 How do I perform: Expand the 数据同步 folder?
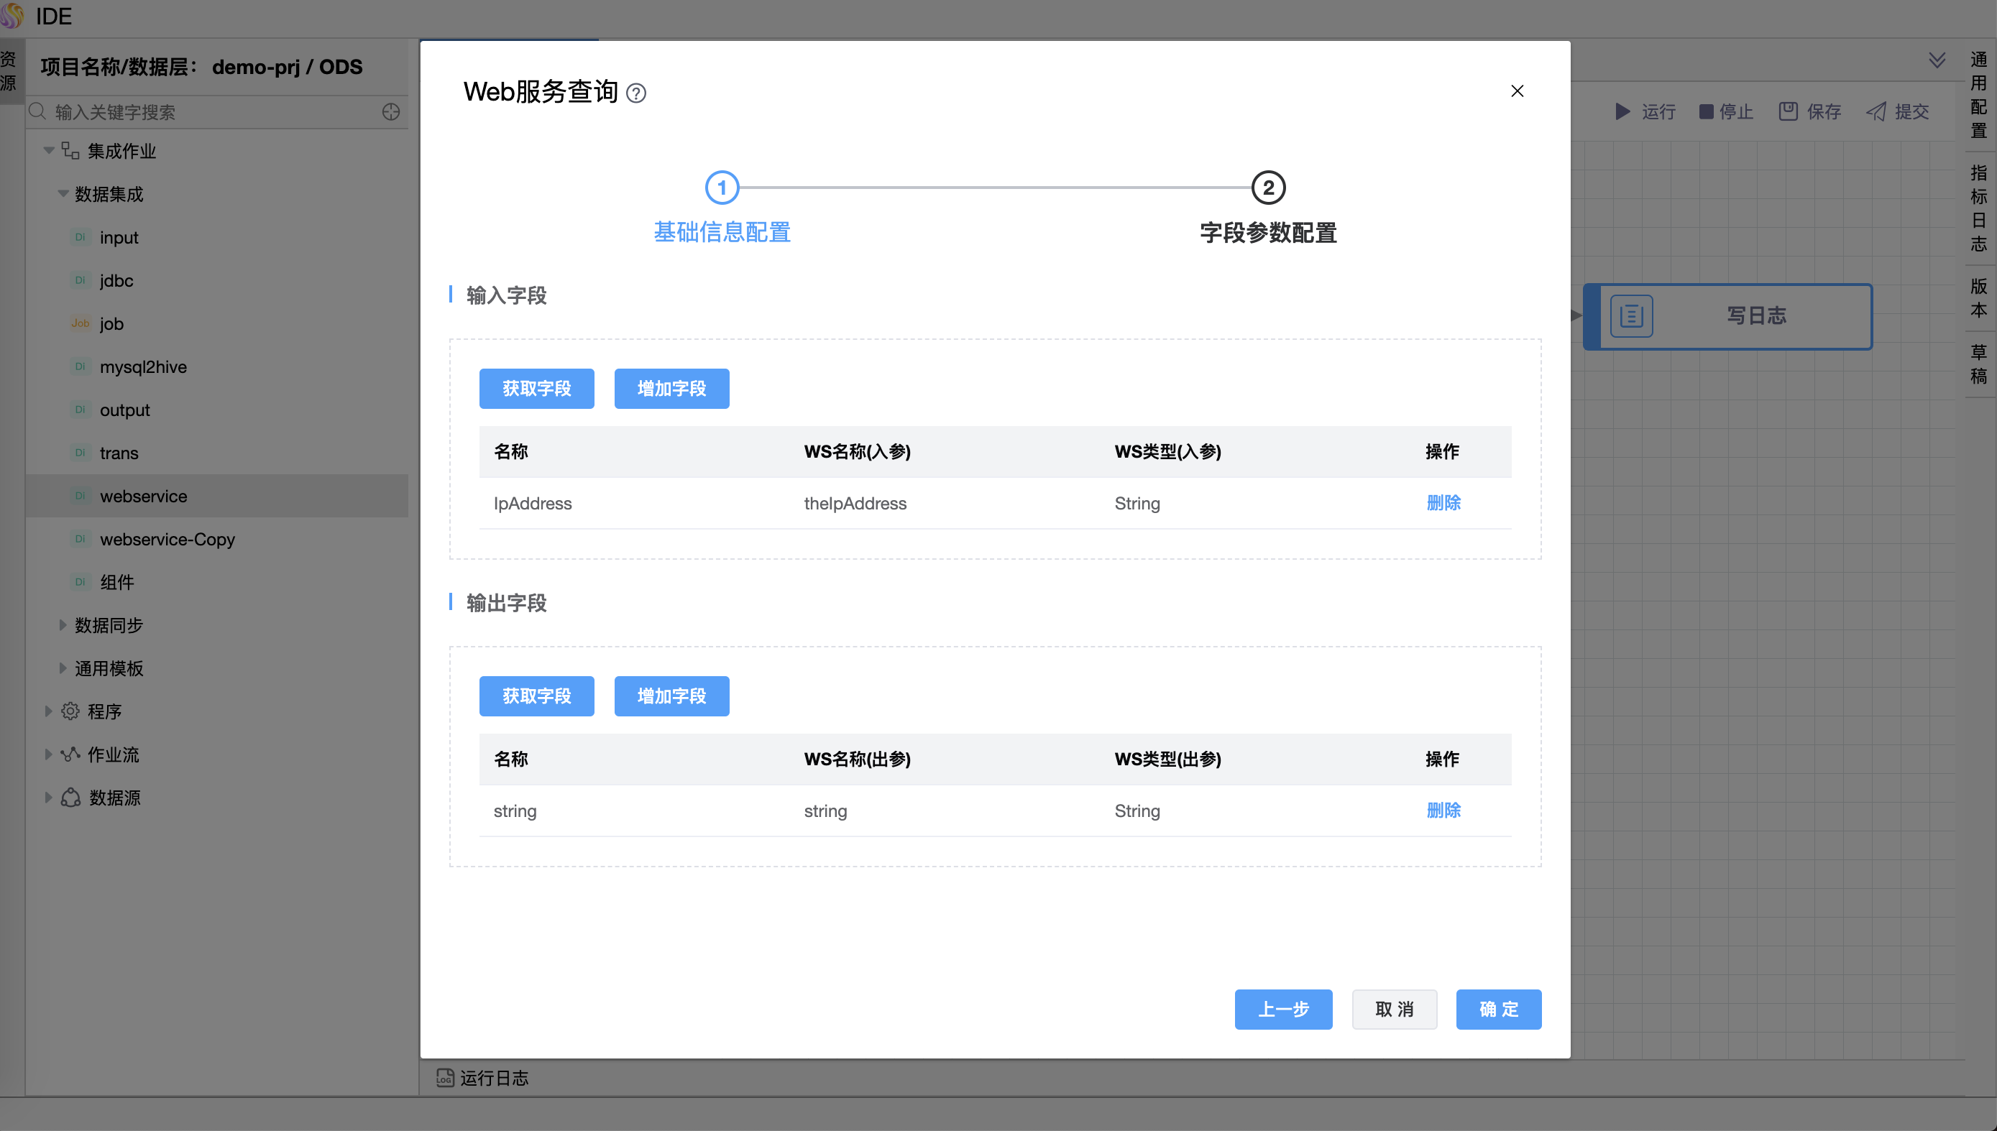click(63, 625)
